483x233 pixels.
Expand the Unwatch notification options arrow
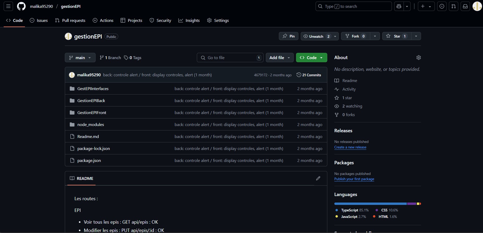[335, 36]
